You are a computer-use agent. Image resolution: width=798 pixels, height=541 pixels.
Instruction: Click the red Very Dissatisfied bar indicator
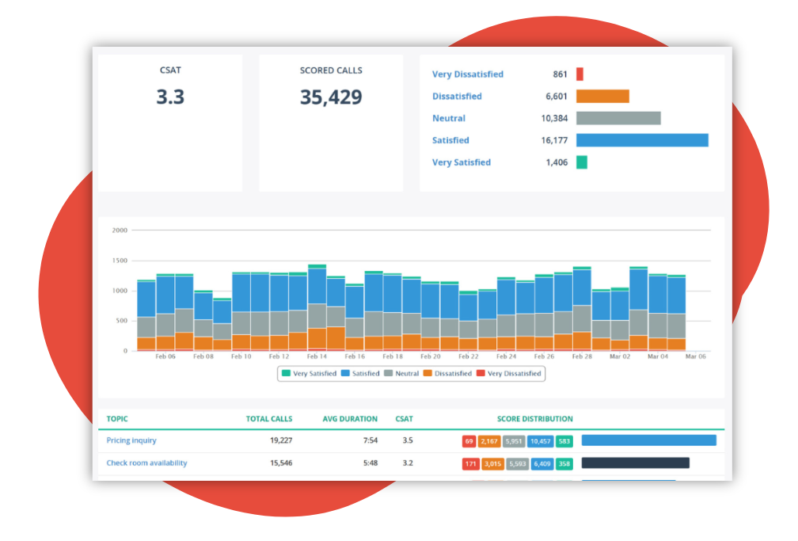click(580, 74)
